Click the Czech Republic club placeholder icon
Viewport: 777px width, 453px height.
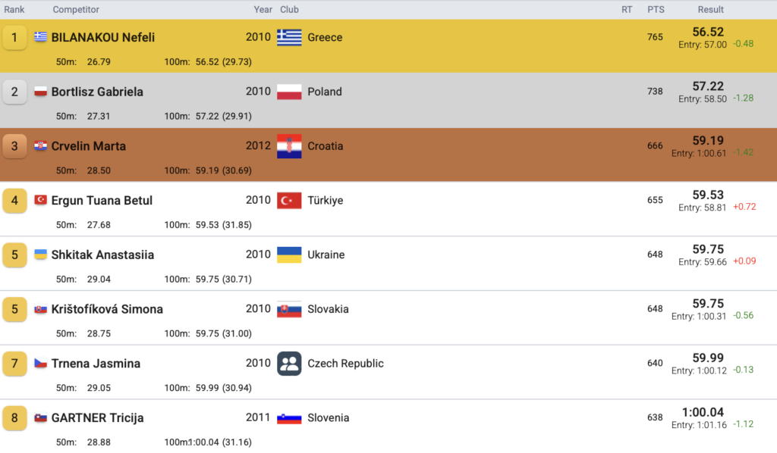tap(289, 364)
